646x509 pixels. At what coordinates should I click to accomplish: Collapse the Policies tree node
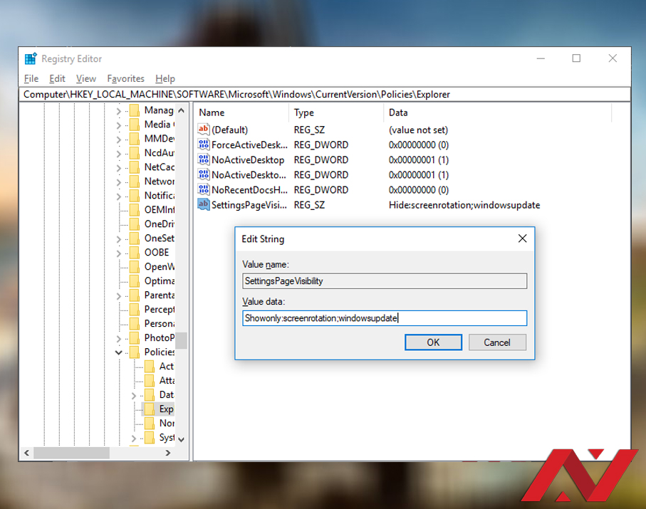pos(119,352)
